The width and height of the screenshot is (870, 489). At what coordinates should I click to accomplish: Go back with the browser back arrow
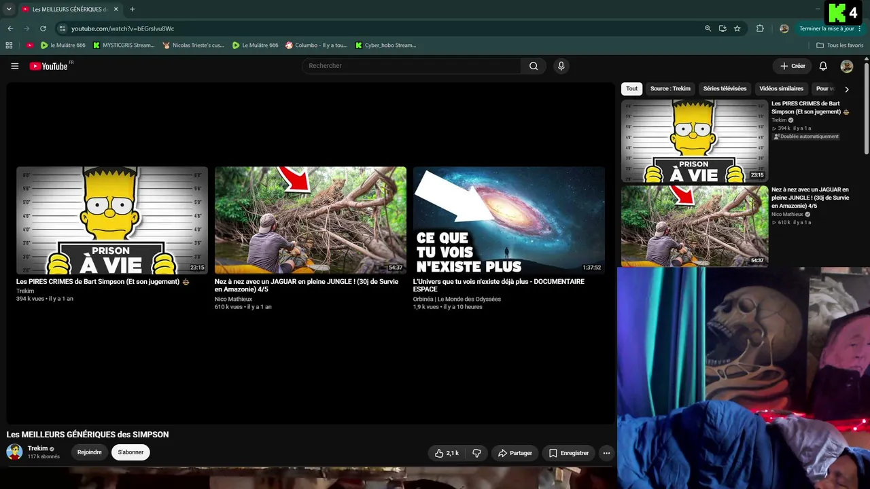[x=10, y=29]
